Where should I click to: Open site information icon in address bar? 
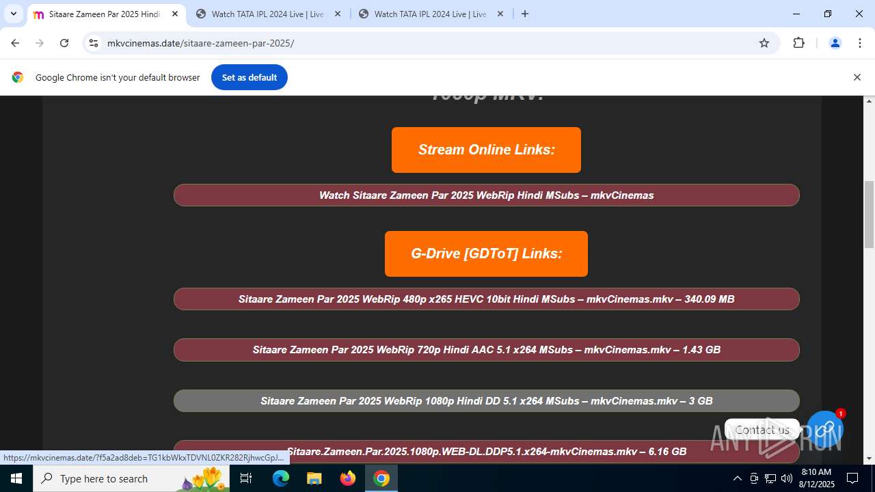(94, 43)
